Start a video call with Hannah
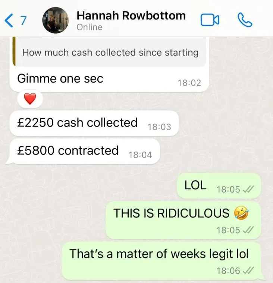 point(210,20)
